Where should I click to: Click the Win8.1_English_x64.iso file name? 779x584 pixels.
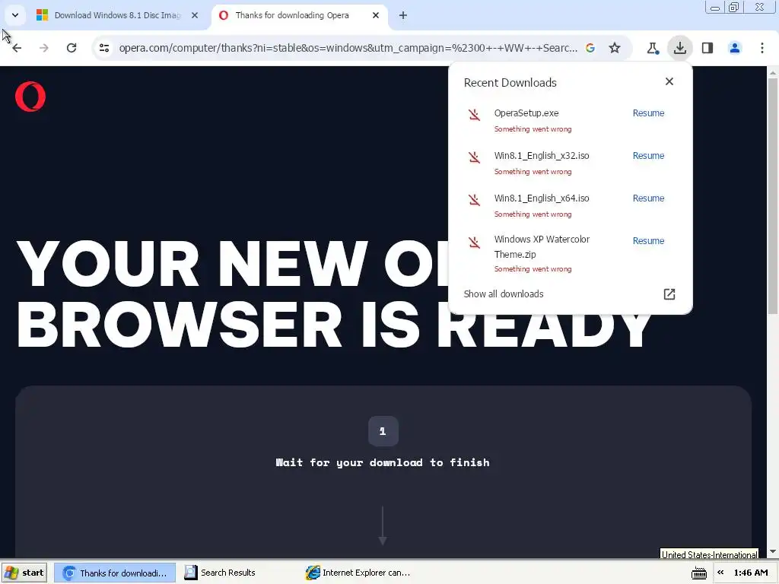[x=542, y=198]
